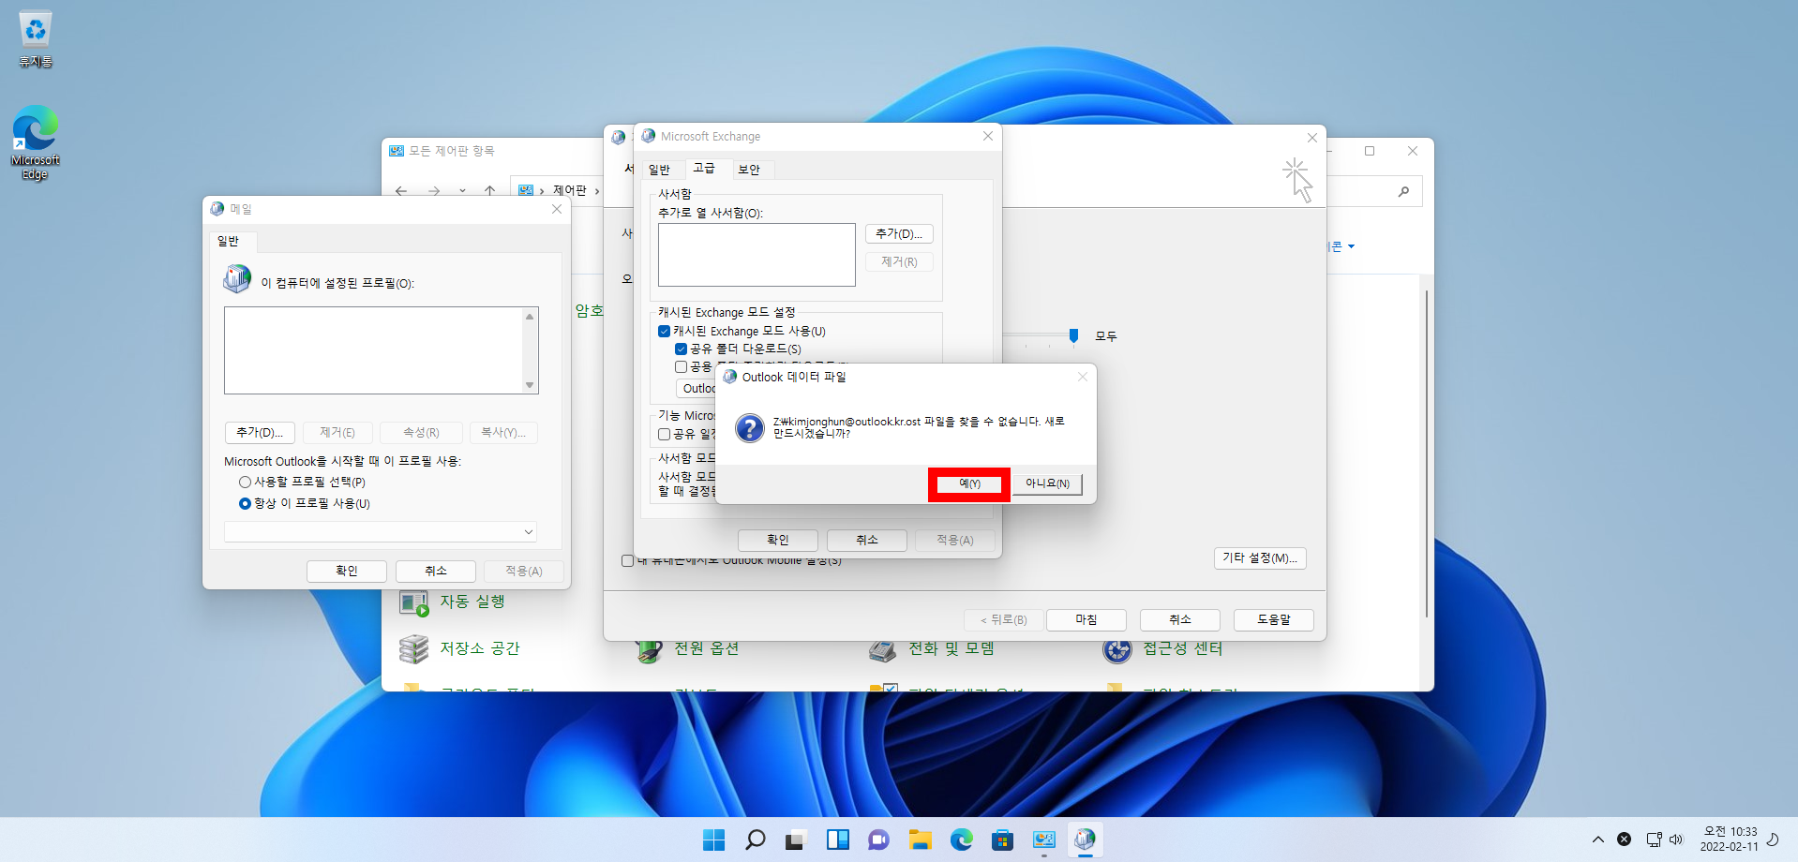This screenshot has height=862, width=1798.
Task: Open the clock and date in tray
Action: (x=1730, y=840)
